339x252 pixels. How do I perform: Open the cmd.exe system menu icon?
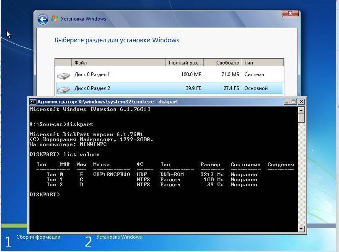pos(33,102)
